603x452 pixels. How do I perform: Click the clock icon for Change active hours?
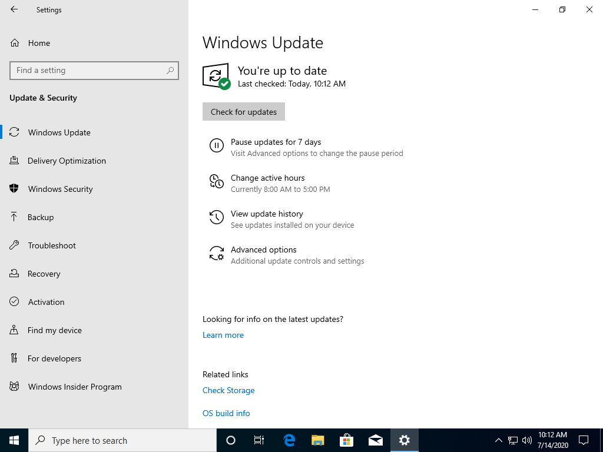point(217,181)
